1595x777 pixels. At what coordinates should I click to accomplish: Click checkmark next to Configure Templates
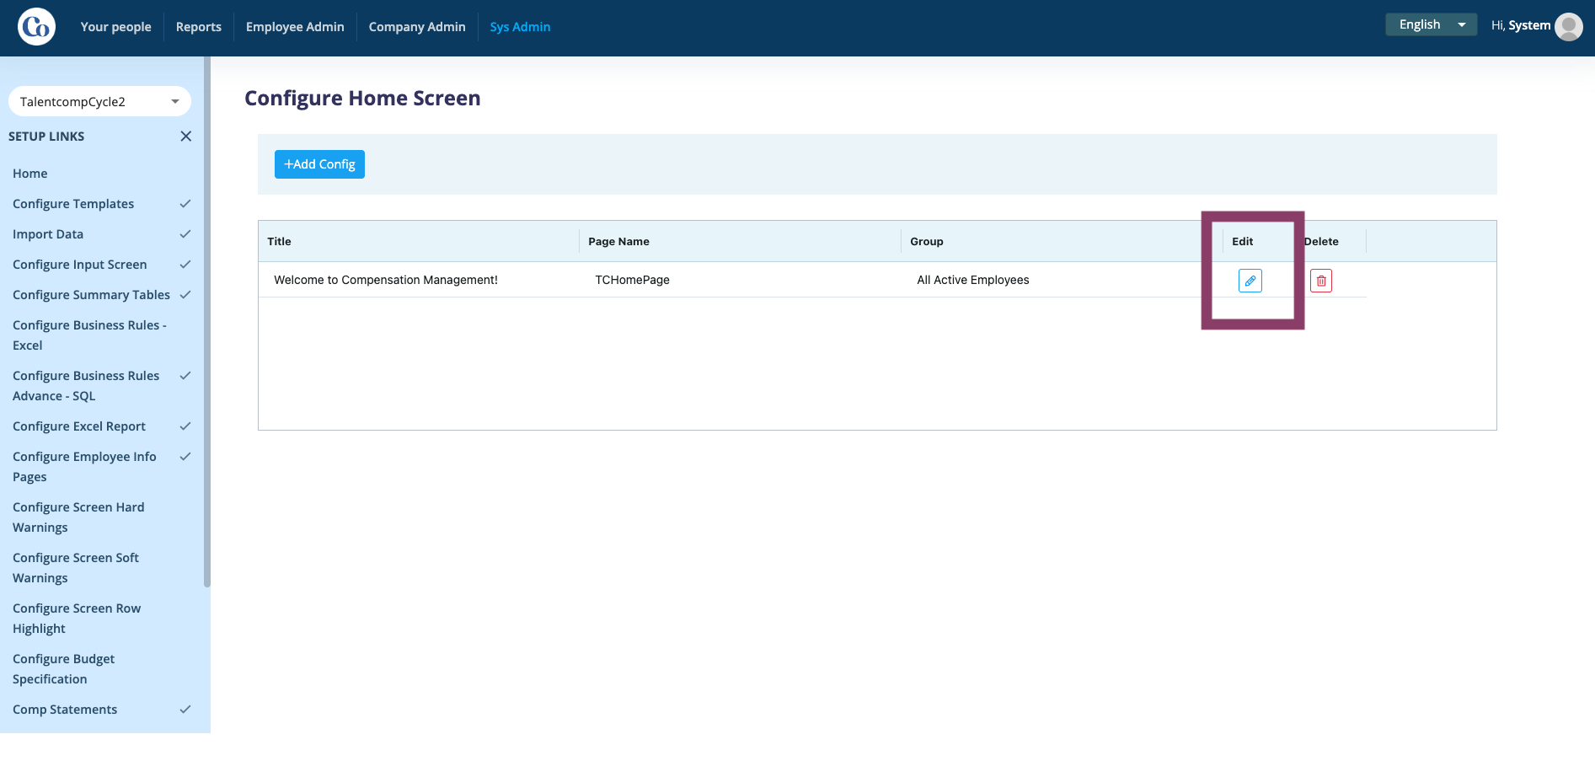(x=185, y=204)
